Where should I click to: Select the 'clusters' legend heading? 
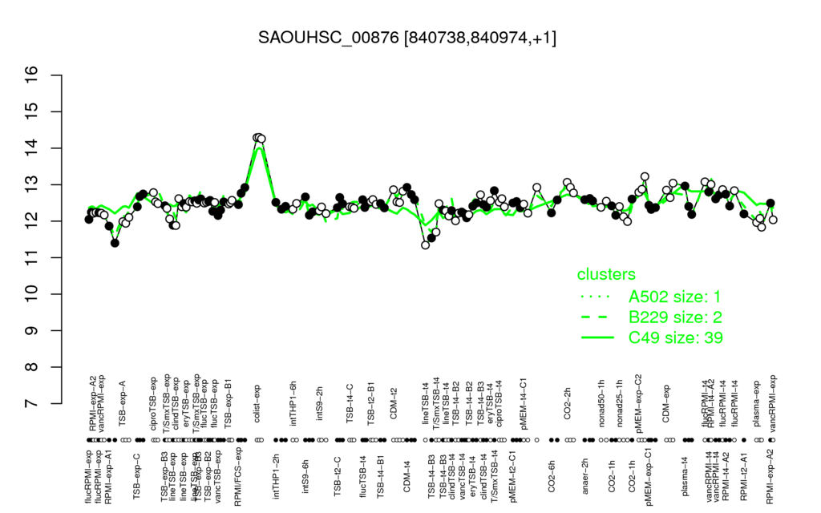coord(606,274)
